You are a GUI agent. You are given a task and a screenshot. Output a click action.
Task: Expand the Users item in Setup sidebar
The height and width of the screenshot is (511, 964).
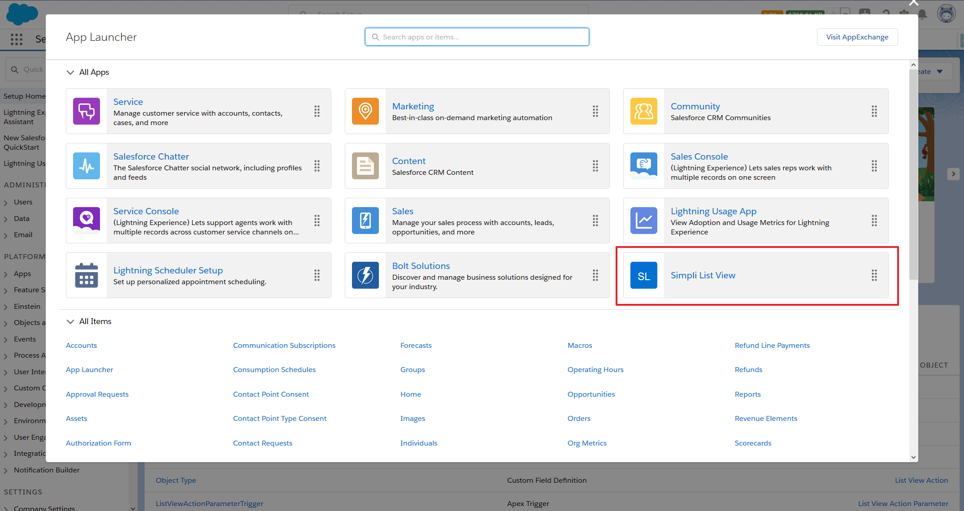(6, 203)
